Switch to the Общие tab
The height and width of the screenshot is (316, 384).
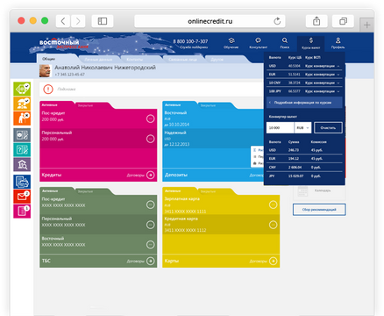pyautogui.click(x=48, y=59)
